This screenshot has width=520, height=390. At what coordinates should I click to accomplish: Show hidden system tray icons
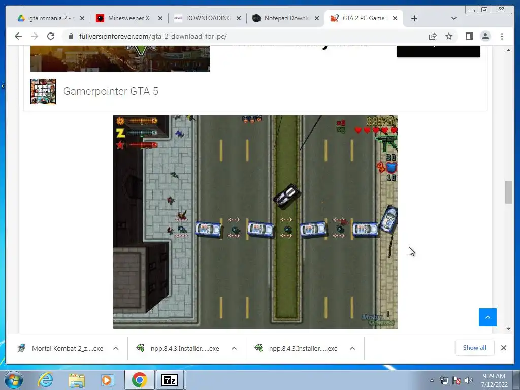[x=432, y=380]
